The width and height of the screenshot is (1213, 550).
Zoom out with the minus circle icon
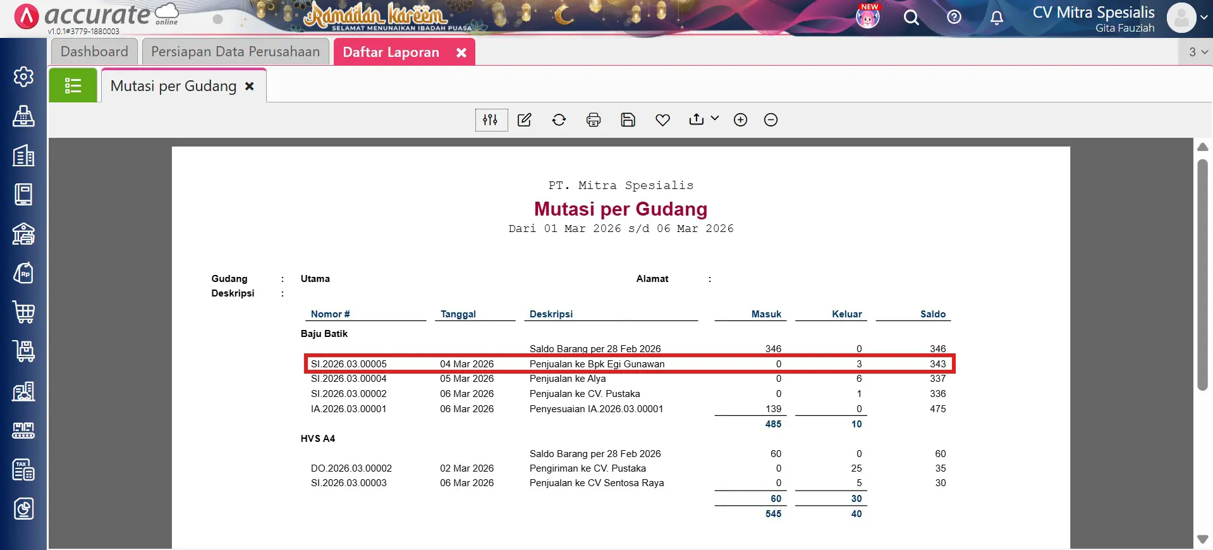771,120
